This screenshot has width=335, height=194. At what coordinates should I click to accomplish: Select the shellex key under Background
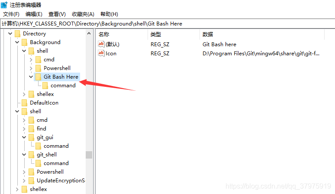(45, 94)
